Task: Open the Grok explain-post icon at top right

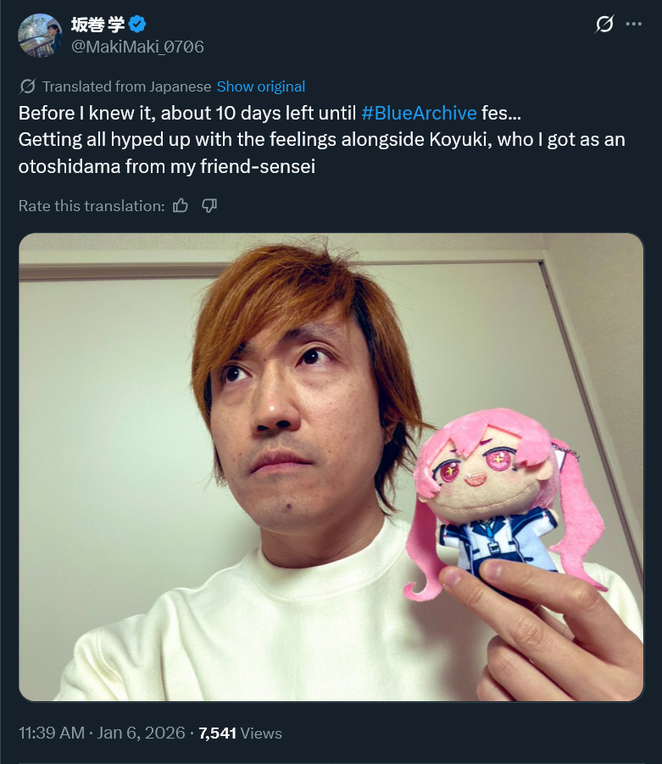Action: pos(604,24)
